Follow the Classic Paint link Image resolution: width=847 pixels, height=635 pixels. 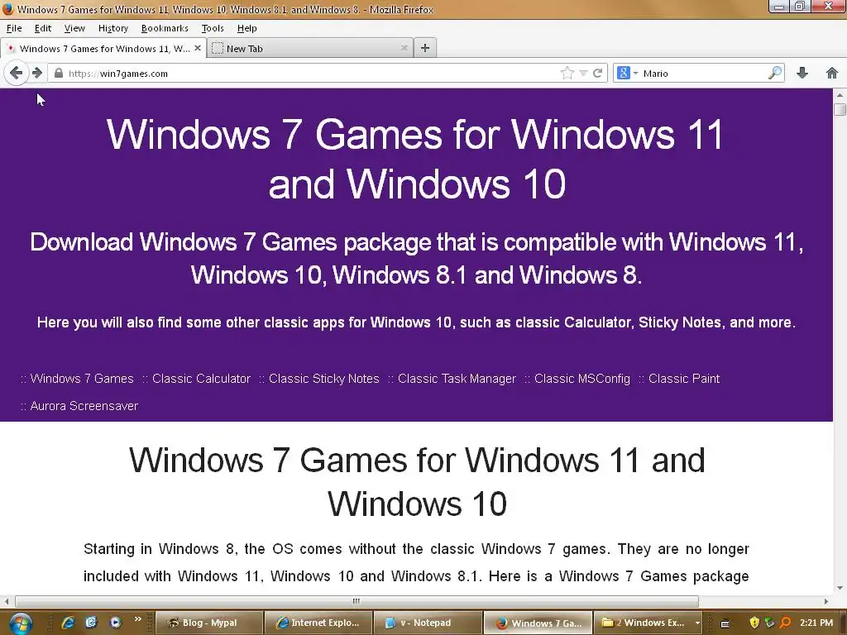pos(684,379)
